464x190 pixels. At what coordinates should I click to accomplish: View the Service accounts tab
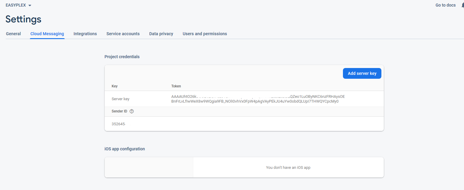tap(123, 33)
